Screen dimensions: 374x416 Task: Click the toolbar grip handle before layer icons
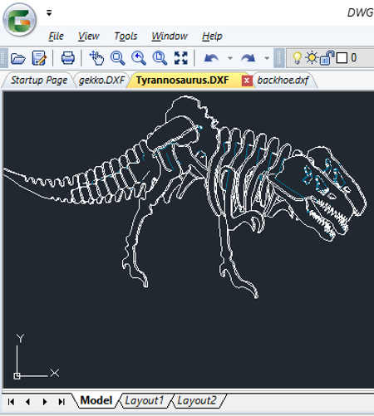279,58
